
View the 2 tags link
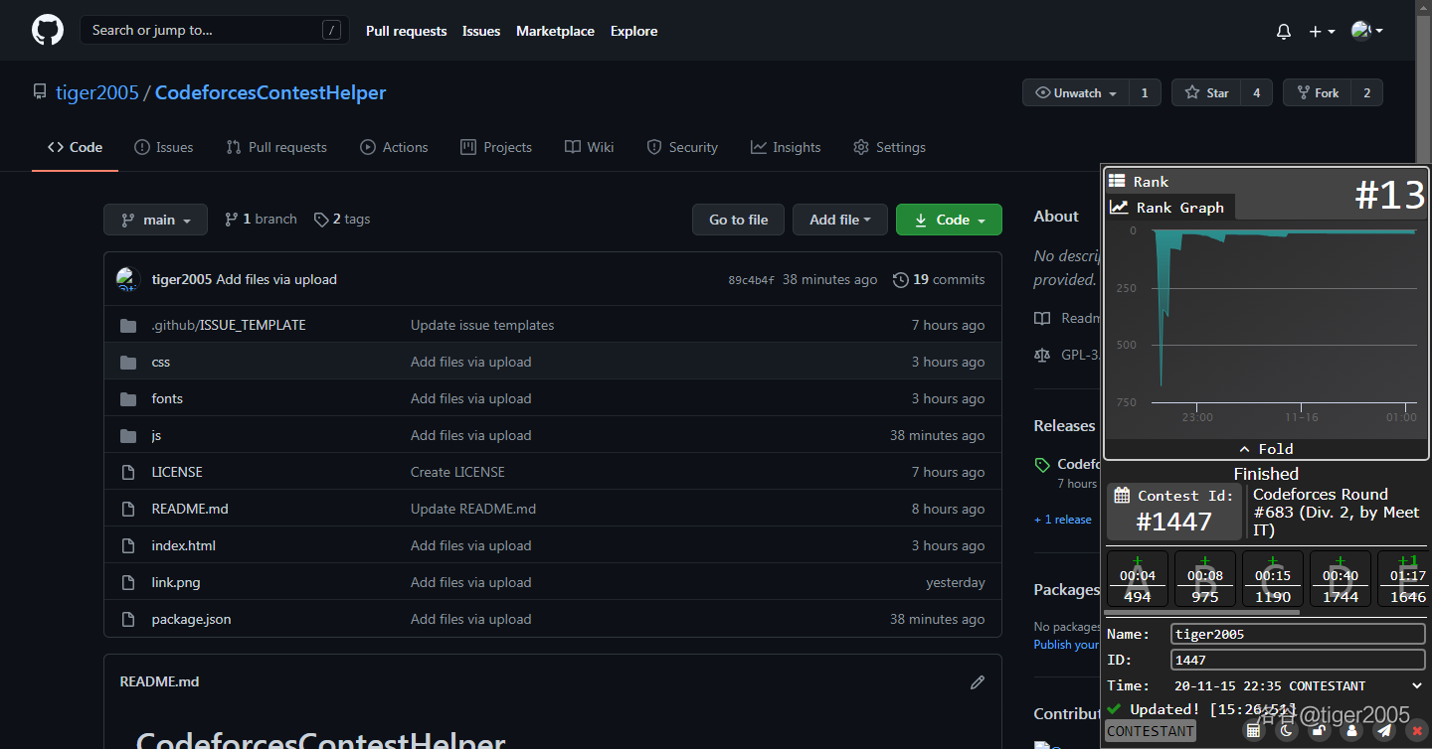(342, 220)
